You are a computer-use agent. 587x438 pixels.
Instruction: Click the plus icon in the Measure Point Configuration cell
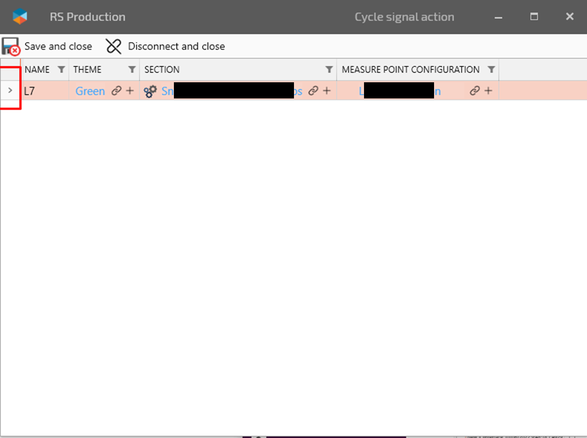[488, 91]
